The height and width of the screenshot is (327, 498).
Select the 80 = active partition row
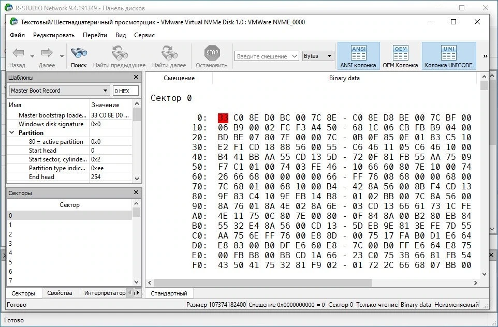pyautogui.click(x=69, y=142)
